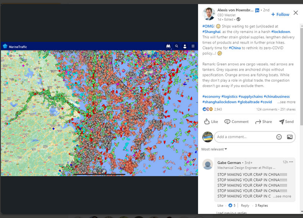303x218 pixels.
Task: Follow Alexis von Hoensbroech
Action: tap(280, 14)
